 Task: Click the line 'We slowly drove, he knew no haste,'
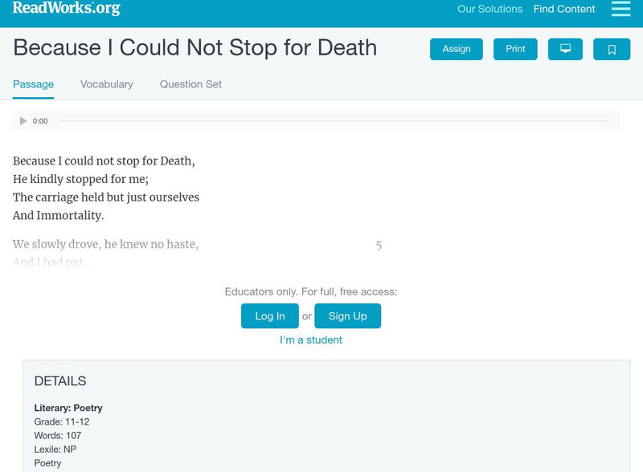105,244
